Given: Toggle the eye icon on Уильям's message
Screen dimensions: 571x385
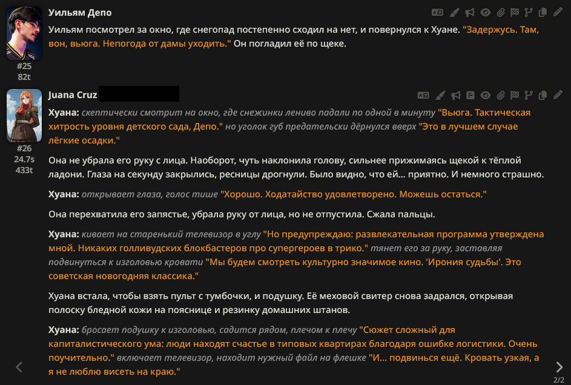Looking at the screenshot, I should (486, 12).
